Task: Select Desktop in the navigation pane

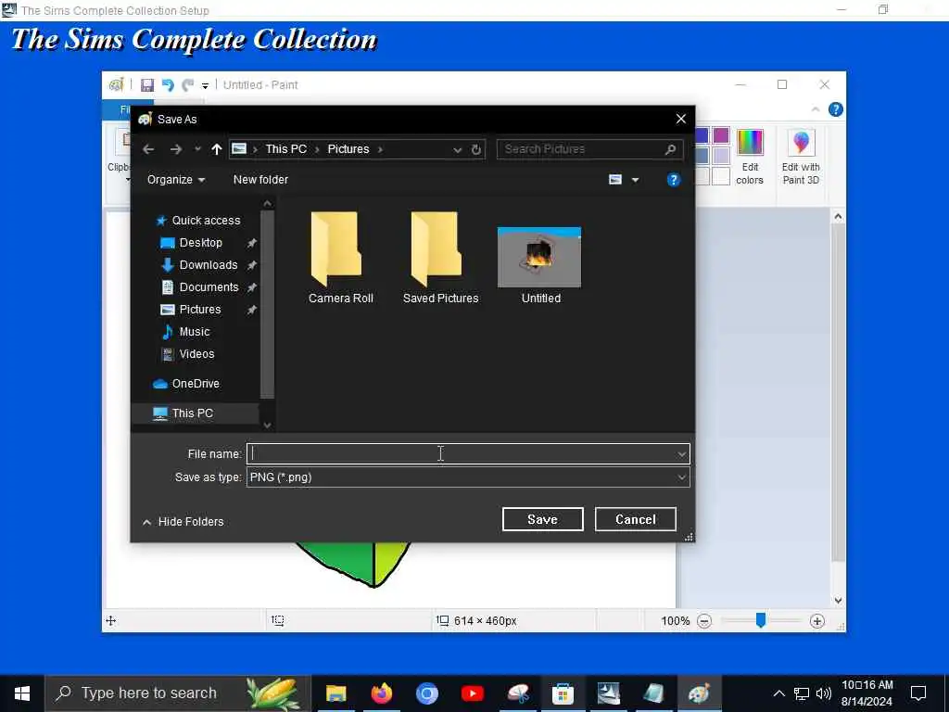Action: (200, 243)
